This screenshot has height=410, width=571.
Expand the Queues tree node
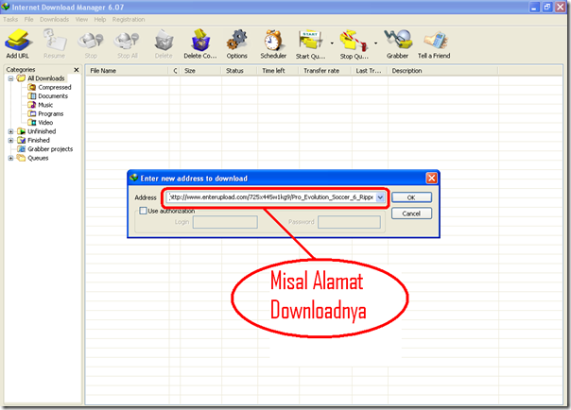pyautogui.click(x=10, y=159)
